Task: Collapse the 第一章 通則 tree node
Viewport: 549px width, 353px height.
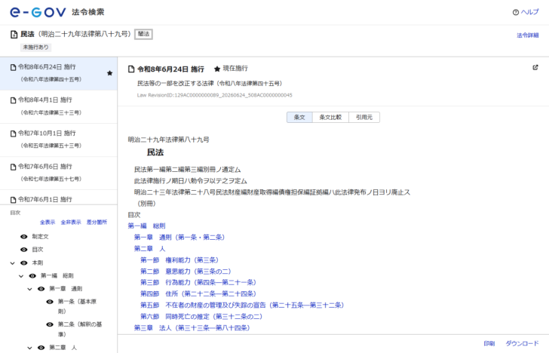Action: (29, 289)
